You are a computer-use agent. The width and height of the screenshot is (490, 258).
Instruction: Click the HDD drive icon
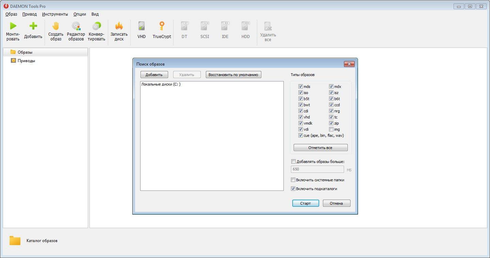point(246,26)
